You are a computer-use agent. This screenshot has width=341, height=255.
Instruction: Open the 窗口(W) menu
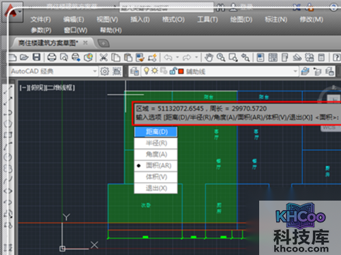(x=76, y=30)
